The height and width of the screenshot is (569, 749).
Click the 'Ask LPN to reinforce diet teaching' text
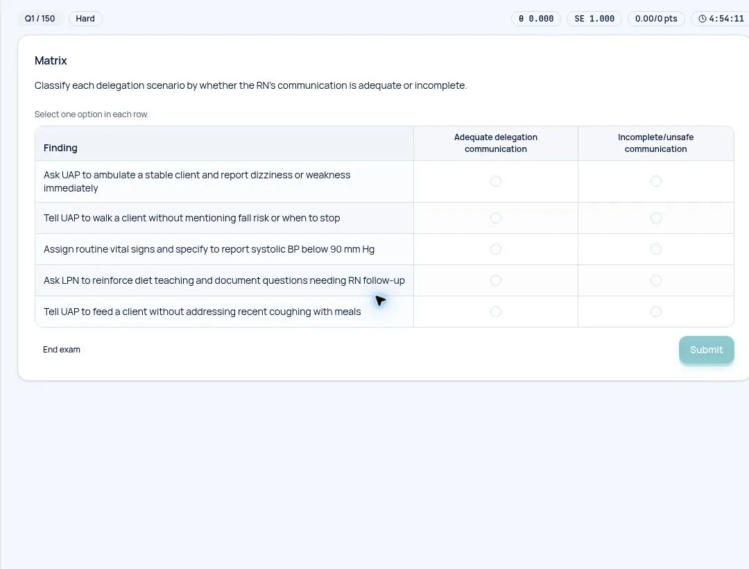[224, 280]
